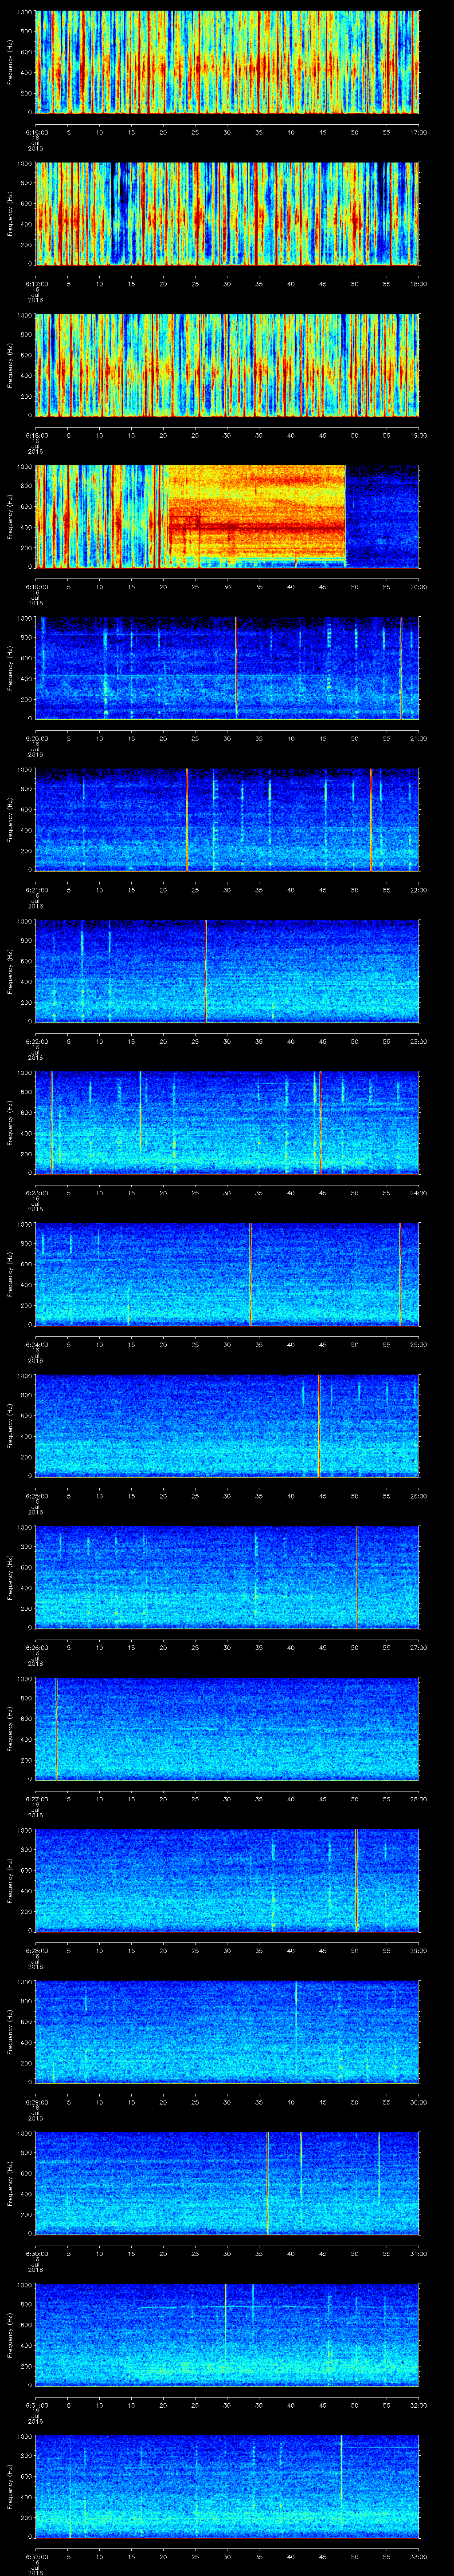The image size is (454, 2576).
Task: Open the spectrogram panel starting at 6:21:00
Action: click(227, 819)
